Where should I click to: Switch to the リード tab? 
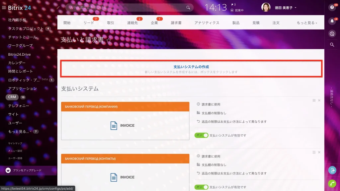(x=89, y=23)
